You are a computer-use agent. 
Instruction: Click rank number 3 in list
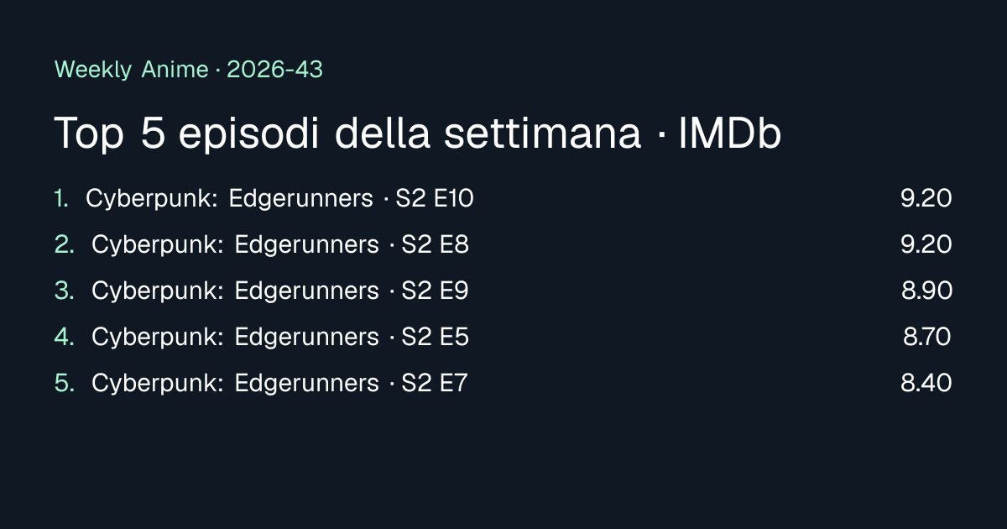tap(64, 291)
